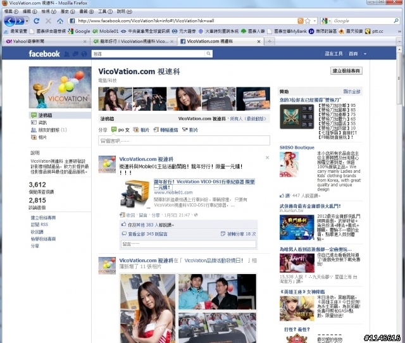Open the History dropdown next to forward button
This screenshot has height=343, width=405.
(27, 21)
